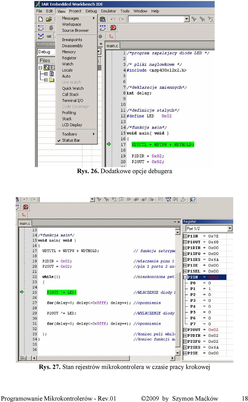Click the Open file folder icon
248x402 pixels.
click(49, 19)
